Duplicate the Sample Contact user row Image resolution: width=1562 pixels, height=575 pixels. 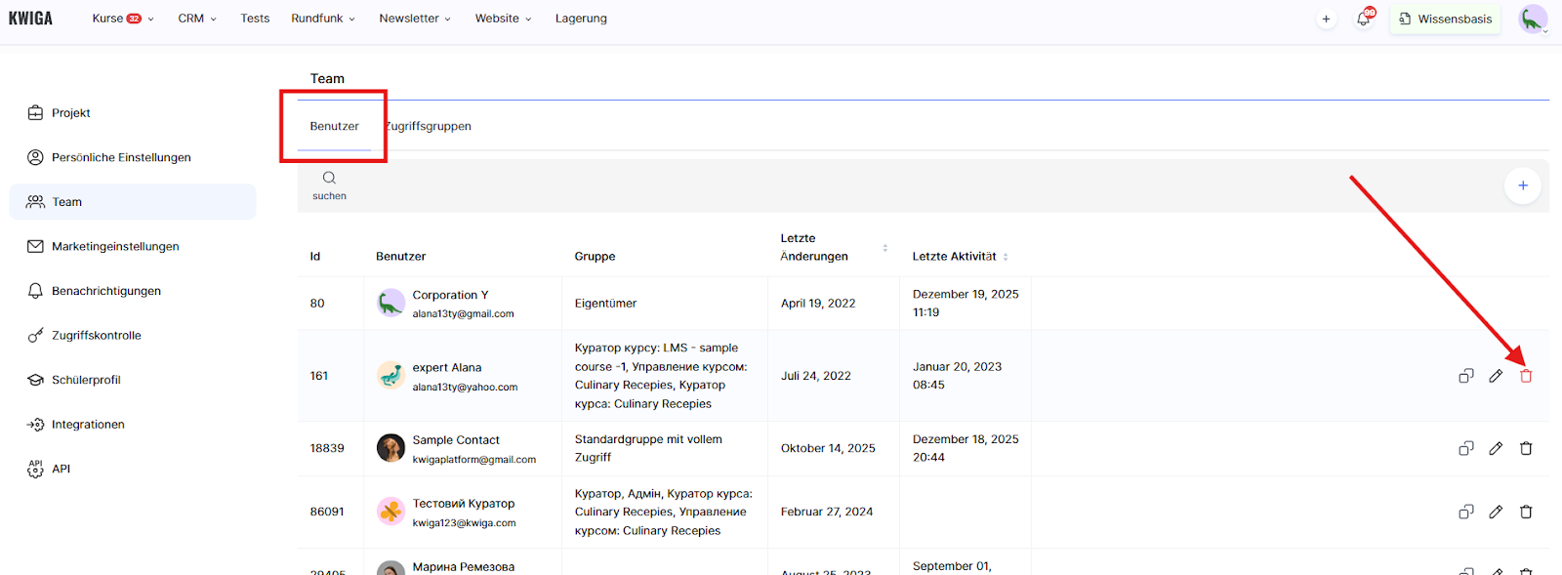[x=1465, y=448]
